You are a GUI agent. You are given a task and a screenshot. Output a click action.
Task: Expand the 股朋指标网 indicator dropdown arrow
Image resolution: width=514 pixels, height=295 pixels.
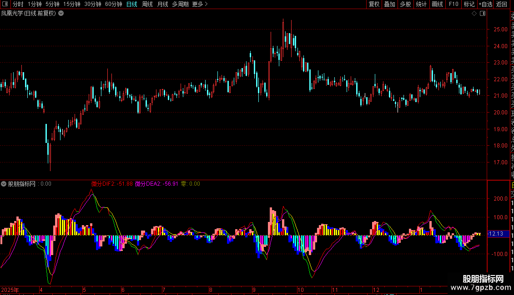click(4, 184)
